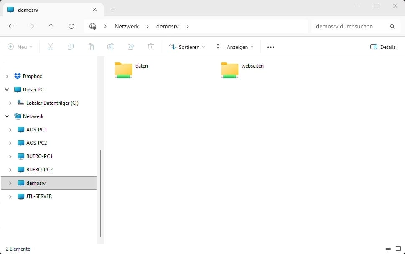Maximize the Explorer window
The width and height of the screenshot is (405, 254).
click(x=376, y=6)
